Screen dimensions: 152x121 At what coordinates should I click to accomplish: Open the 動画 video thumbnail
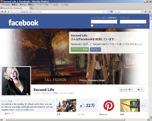[x=130, y=105]
